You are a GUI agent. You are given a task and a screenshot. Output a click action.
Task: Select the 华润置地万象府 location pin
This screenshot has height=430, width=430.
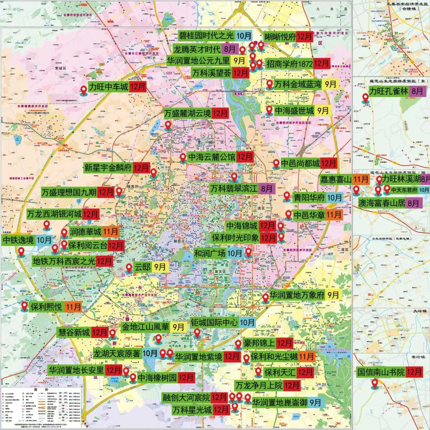pos(265,298)
